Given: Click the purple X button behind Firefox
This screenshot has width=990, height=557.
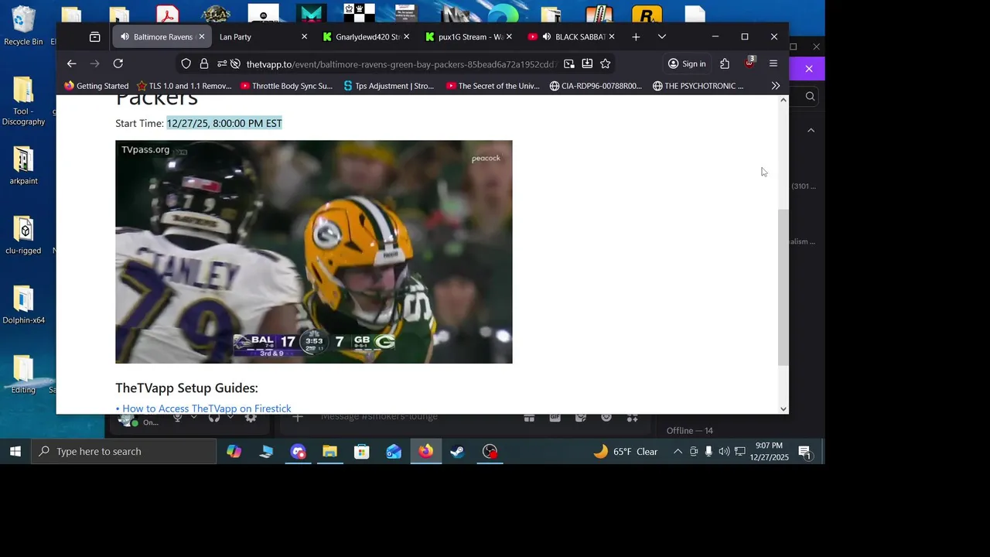Looking at the screenshot, I should (808, 69).
